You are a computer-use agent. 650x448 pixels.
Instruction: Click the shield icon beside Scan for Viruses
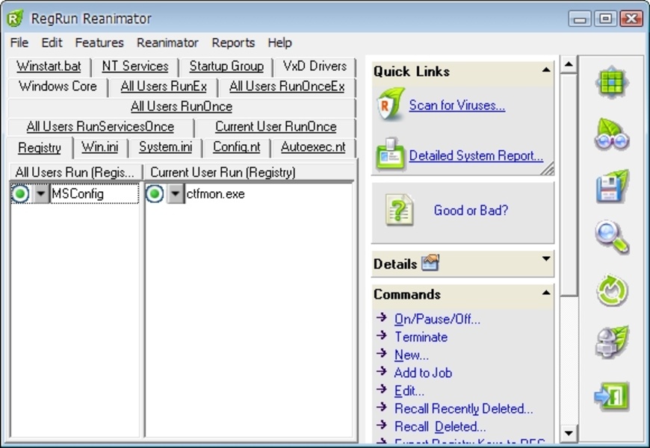click(x=391, y=104)
